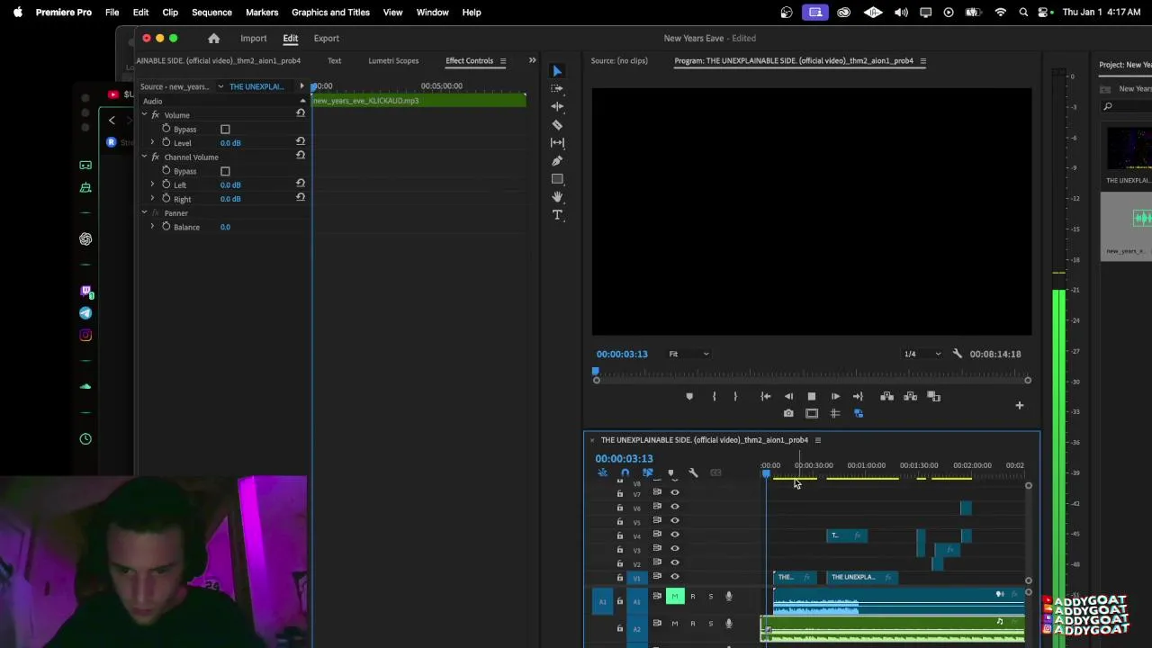
Task: Click the Extract button
Action: pos(910,396)
